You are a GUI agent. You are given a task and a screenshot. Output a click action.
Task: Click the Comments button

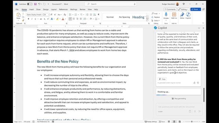[x=170, y=9]
